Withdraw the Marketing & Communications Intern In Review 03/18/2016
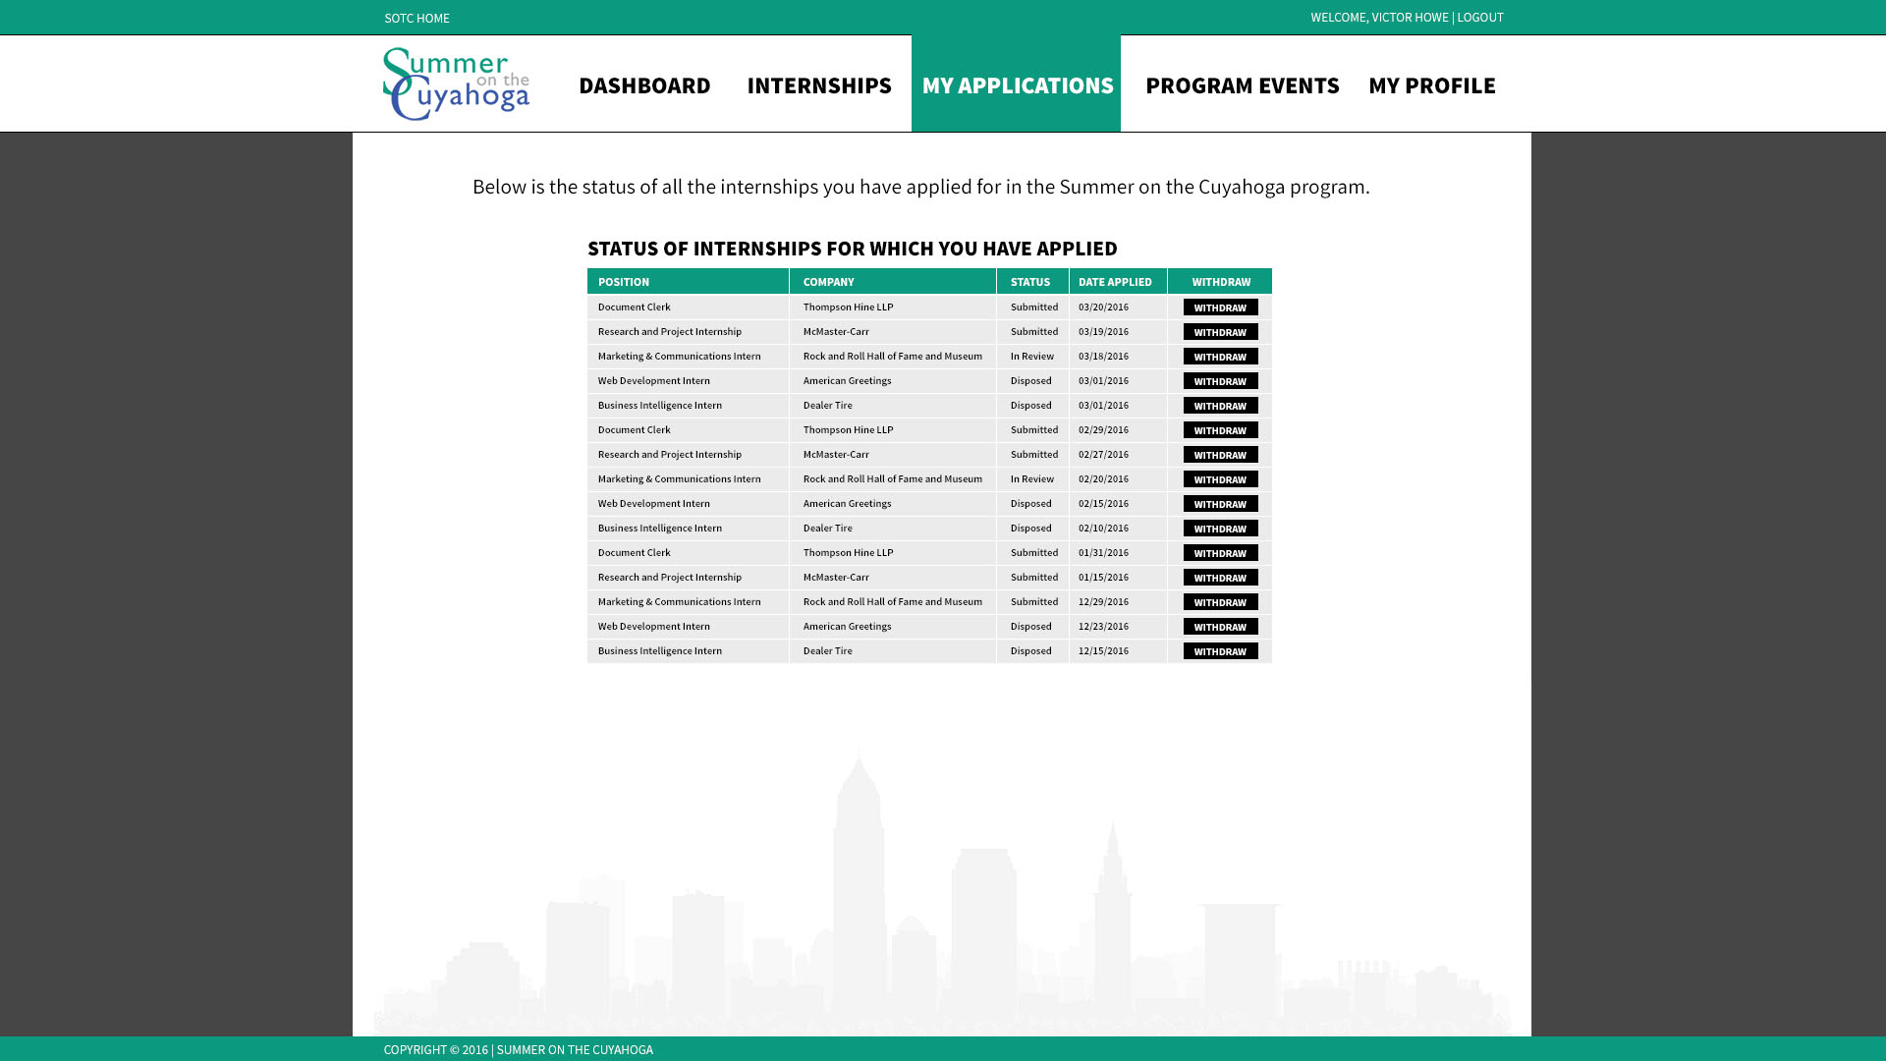 coord(1220,357)
